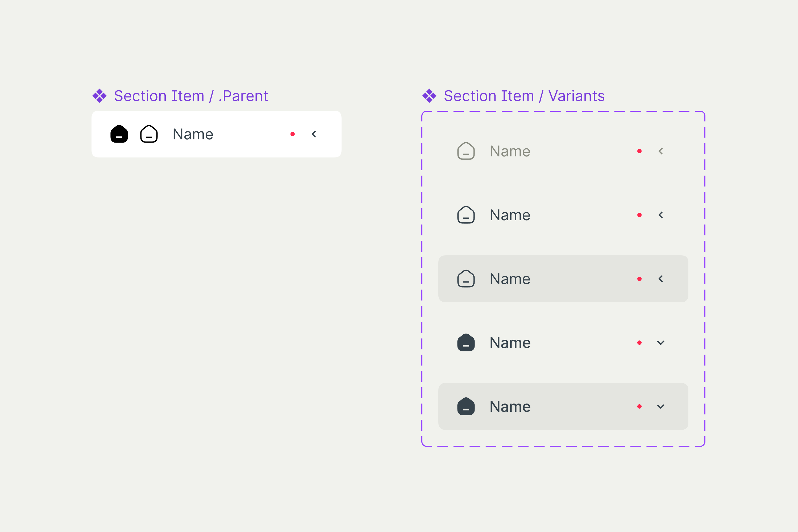This screenshot has width=798, height=532.
Task: Click component icon beside Section Item / .Parent
Action: [x=99, y=96]
